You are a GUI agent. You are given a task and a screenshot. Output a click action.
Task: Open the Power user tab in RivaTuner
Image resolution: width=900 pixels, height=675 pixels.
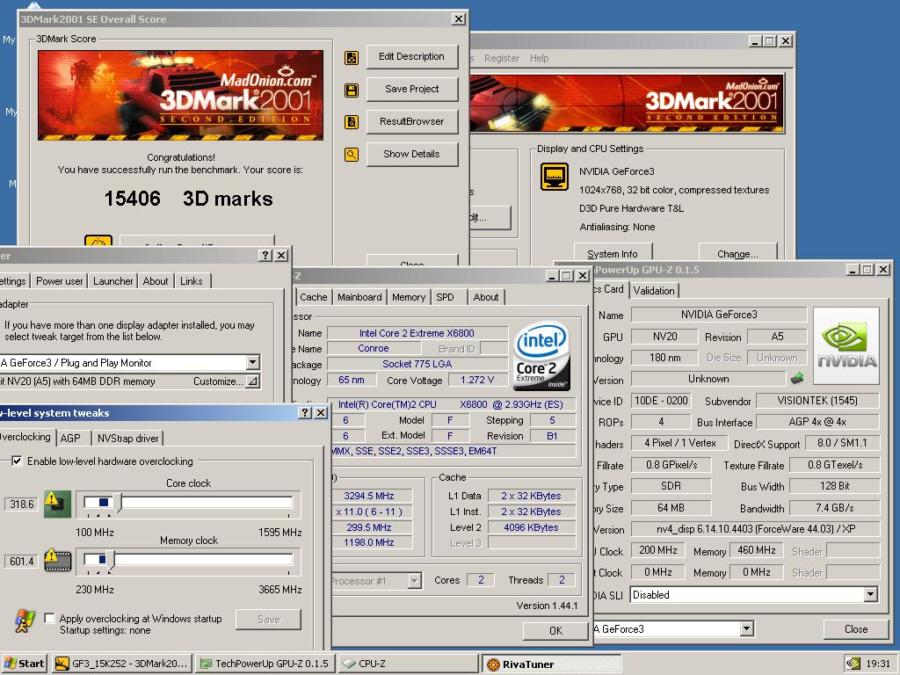(x=59, y=280)
